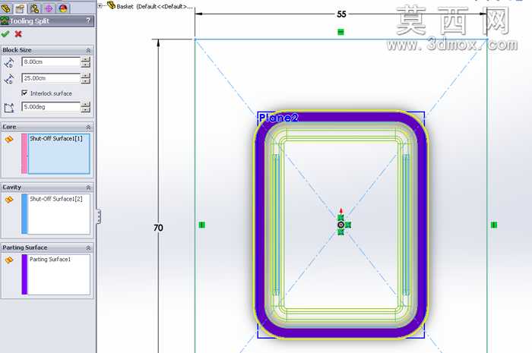
Task: Click the Plane2 label in viewport
Action: pos(278,118)
